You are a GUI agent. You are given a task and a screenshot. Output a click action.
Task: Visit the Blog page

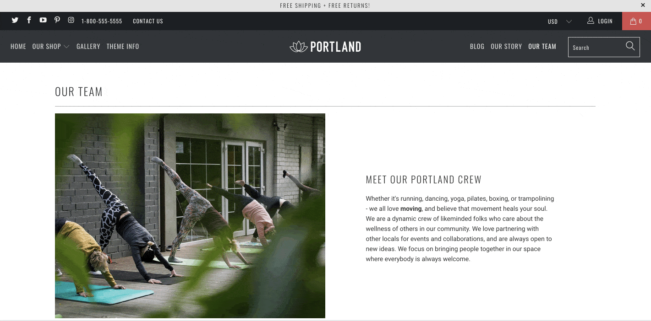pyautogui.click(x=477, y=46)
